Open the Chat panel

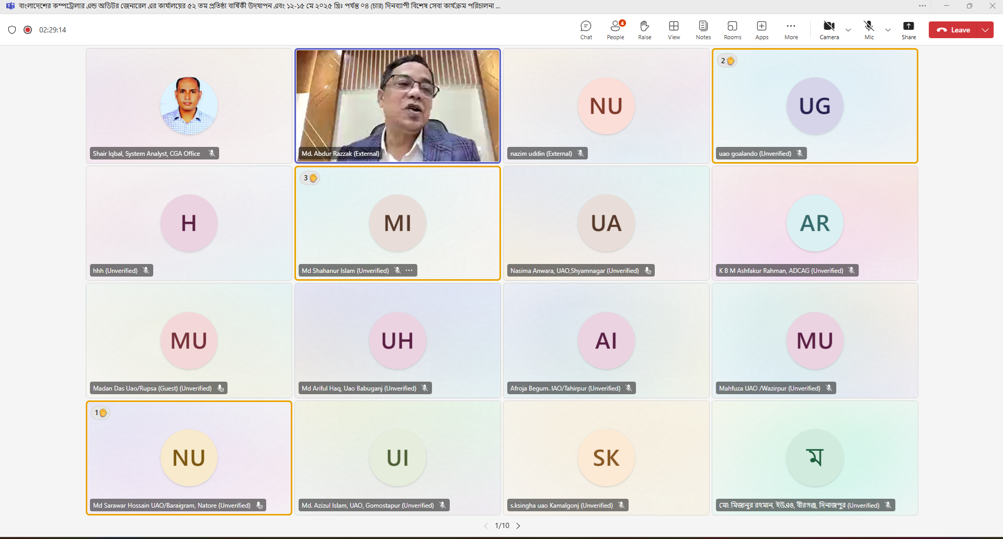586,30
